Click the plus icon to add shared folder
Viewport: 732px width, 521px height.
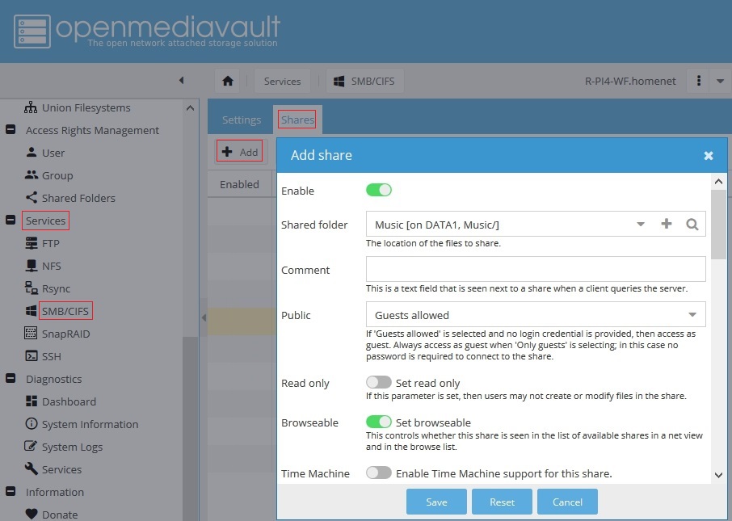(666, 224)
